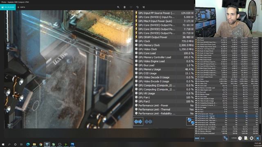The image size is (262, 147).
Task: Select GPU Memory Usage row in photo
Action: point(164,69)
